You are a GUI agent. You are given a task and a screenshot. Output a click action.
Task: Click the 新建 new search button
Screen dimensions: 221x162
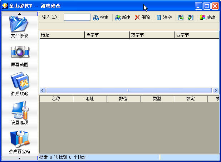[123, 18]
